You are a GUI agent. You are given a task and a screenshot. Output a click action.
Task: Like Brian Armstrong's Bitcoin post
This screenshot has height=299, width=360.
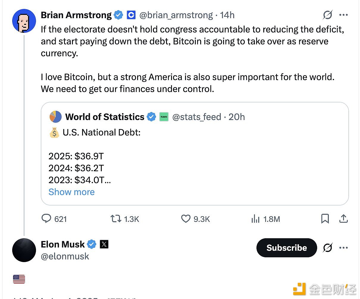186,219
